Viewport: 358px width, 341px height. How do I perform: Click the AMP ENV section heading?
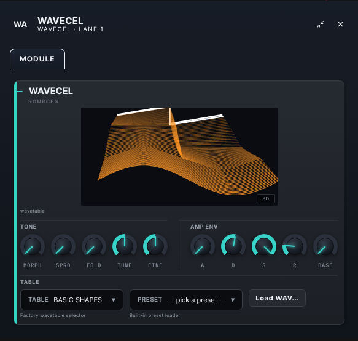[204, 227]
